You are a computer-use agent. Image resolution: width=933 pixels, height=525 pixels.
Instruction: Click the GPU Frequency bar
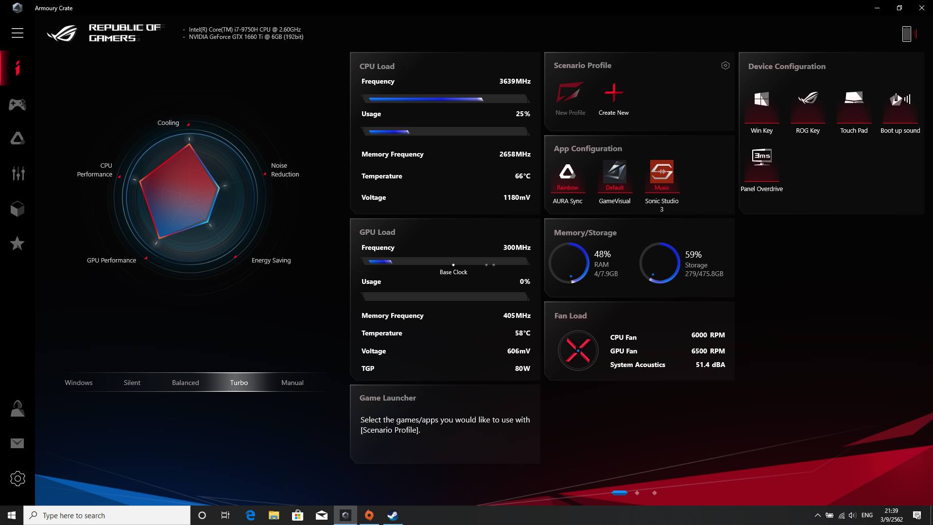445,262
